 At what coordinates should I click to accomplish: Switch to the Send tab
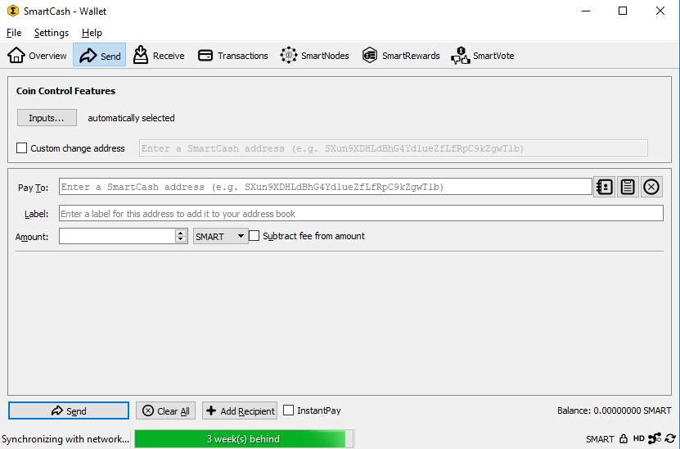click(100, 55)
